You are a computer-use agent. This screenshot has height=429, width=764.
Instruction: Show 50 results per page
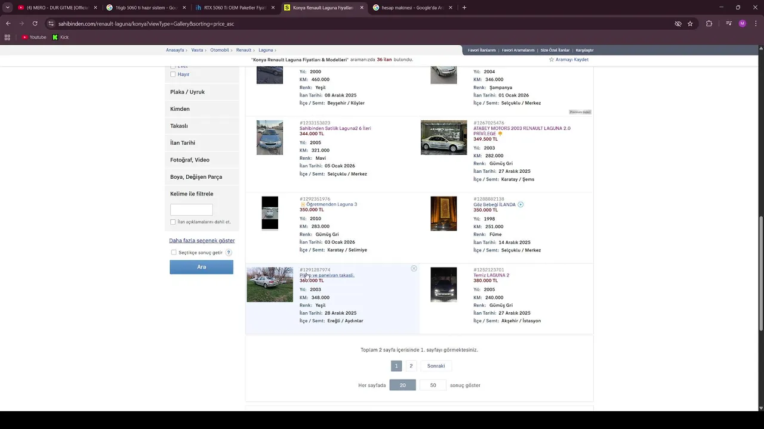click(x=433, y=385)
